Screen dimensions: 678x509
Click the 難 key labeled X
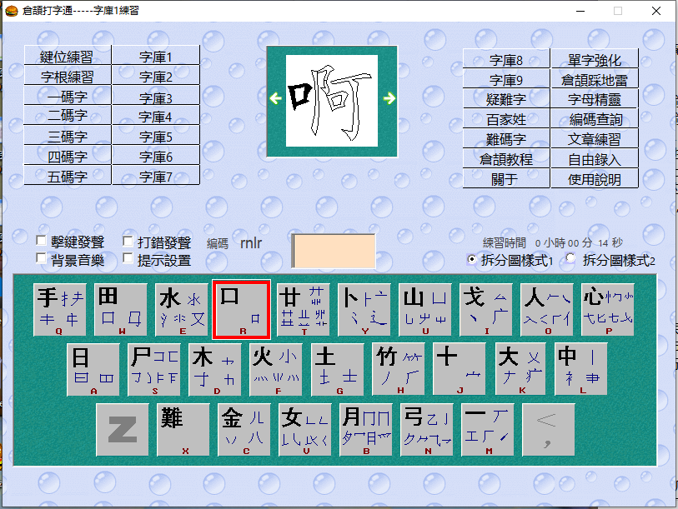pyautogui.click(x=183, y=429)
